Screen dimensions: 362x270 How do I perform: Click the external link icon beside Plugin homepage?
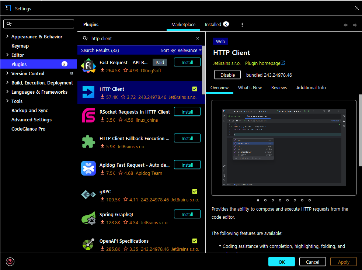pyautogui.click(x=283, y=63)
